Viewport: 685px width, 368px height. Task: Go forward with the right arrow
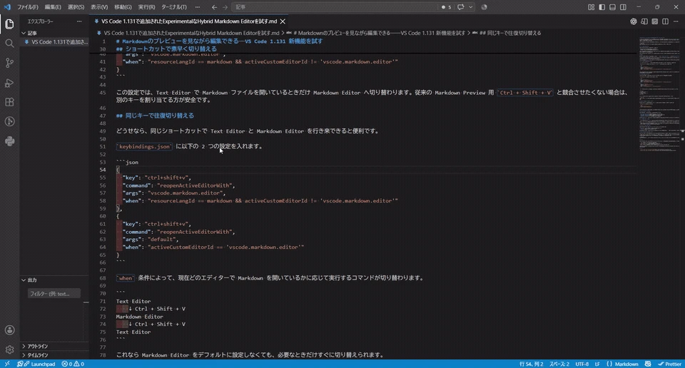(x=225, y=7)
